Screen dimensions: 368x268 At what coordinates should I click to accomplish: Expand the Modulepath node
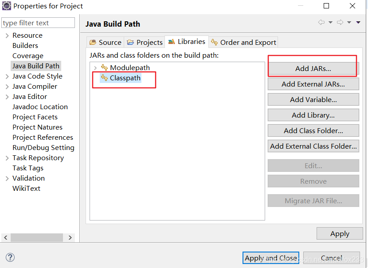(x=95, y=68)
